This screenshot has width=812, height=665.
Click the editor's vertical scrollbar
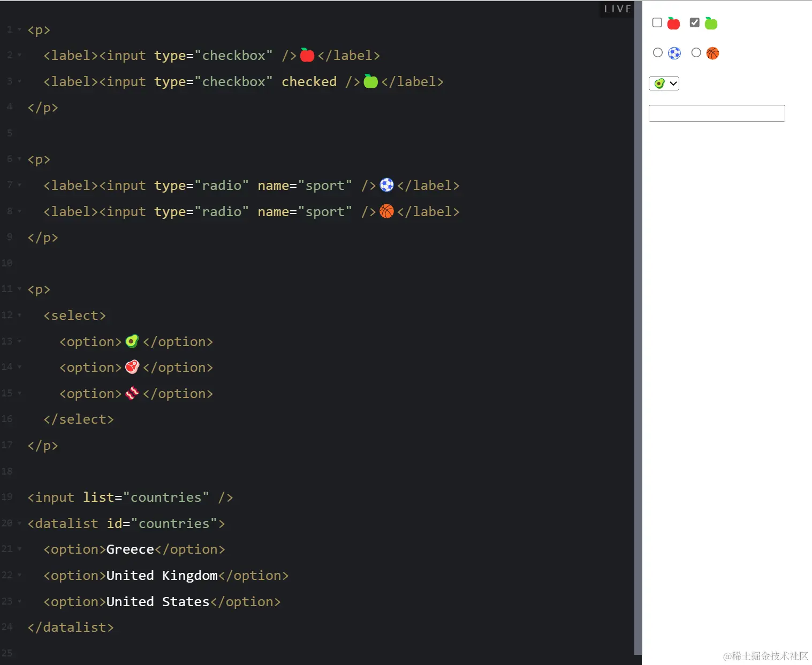[x=638, y=327]
